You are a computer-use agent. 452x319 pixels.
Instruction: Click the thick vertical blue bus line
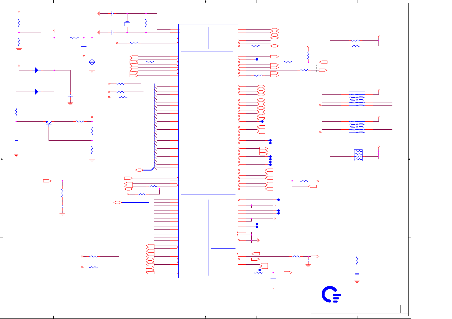click(x=154, y=125)
